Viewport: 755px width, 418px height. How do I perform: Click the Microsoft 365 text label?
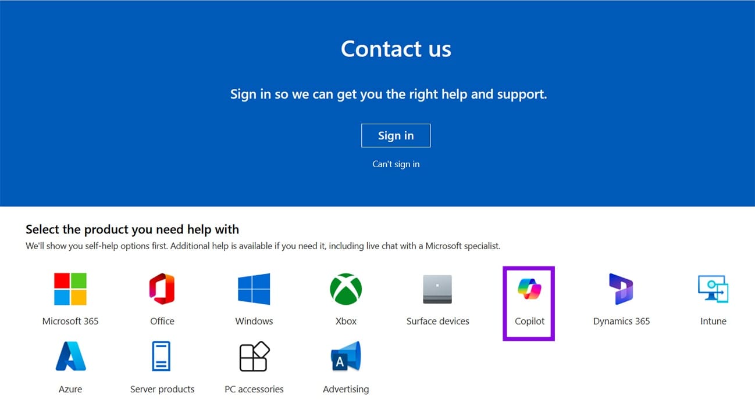(x=70, y=321)
